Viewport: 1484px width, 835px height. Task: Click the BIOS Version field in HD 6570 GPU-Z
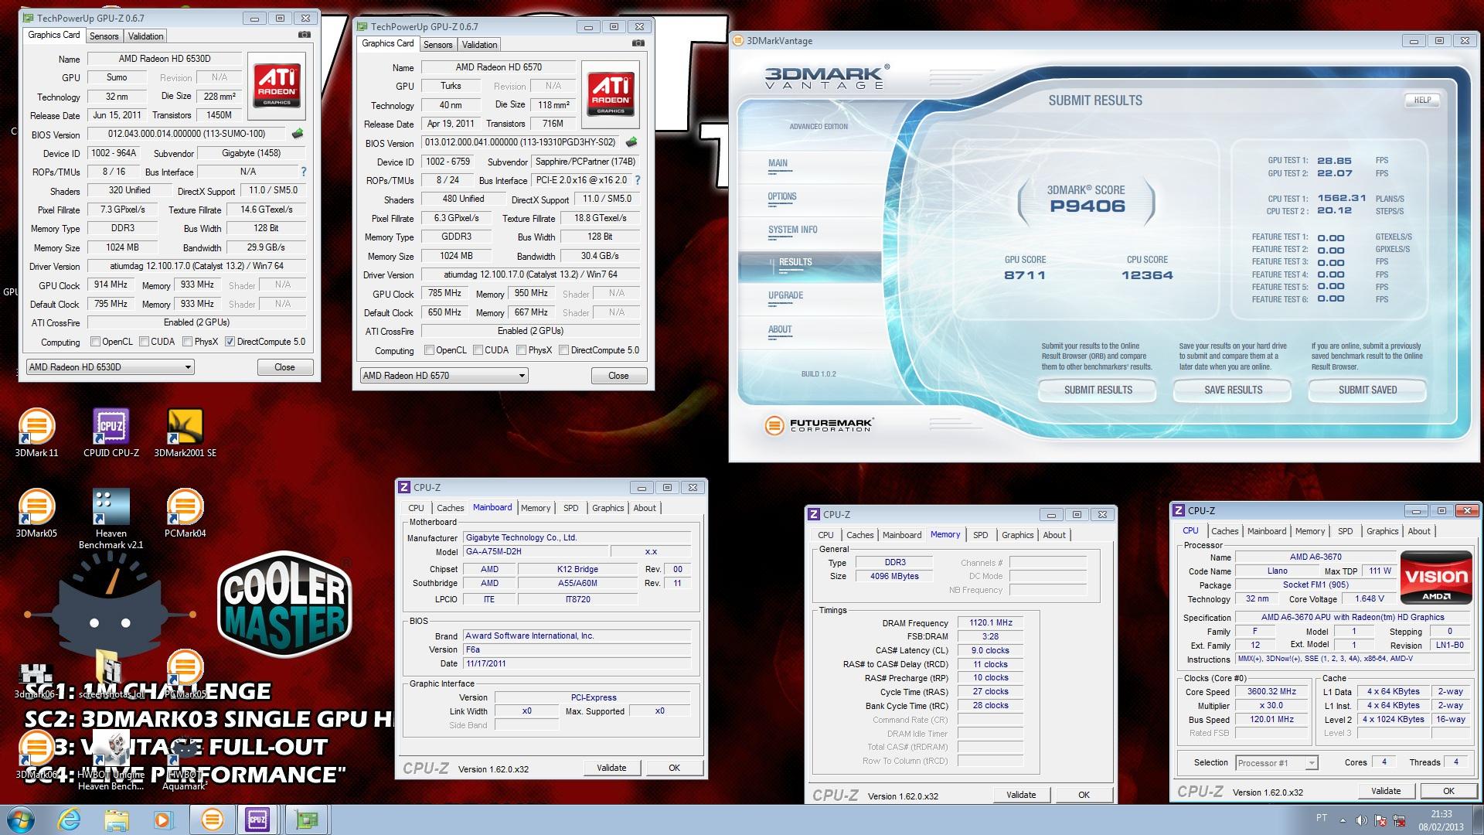[x=521, y=142]
